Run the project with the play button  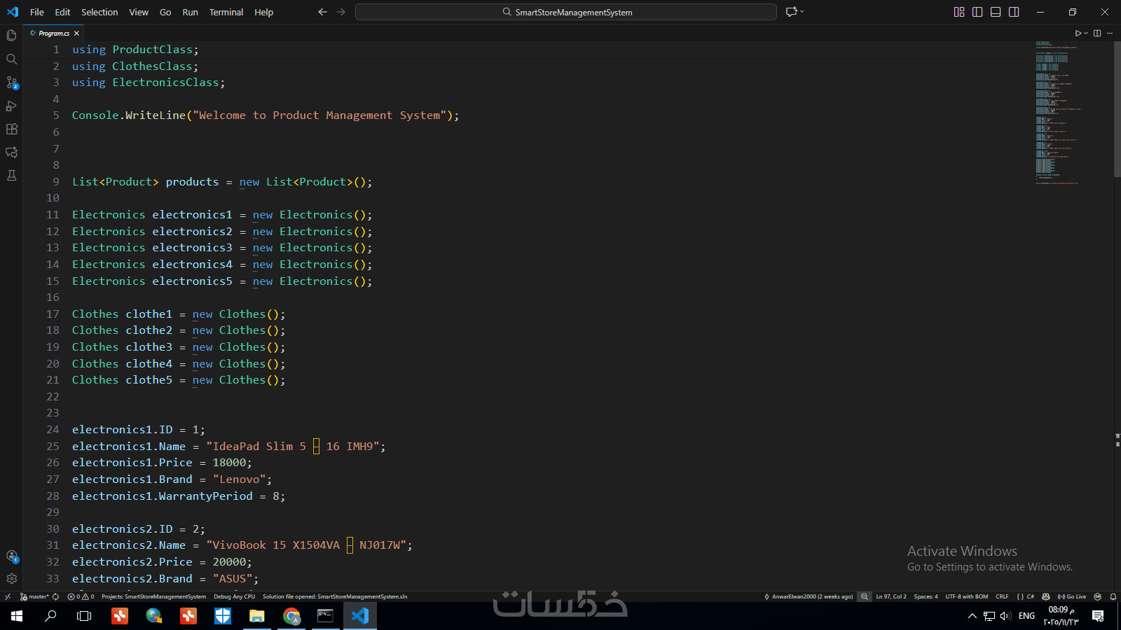pos(1078,33)
